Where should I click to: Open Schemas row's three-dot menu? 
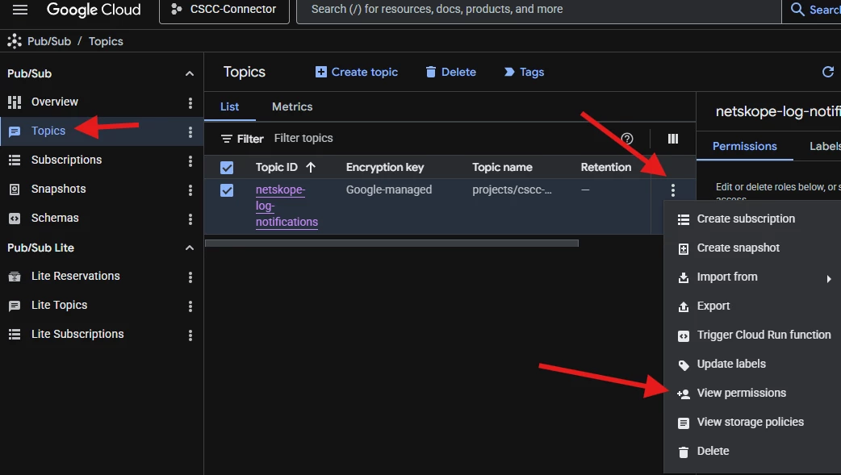[190, 219]
